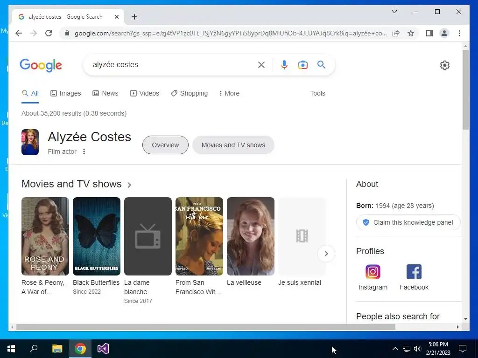Image resolution: width=478 pixels, height=358 pixels.
Task: Share this page via the share icon
Action: coord(396,33)
